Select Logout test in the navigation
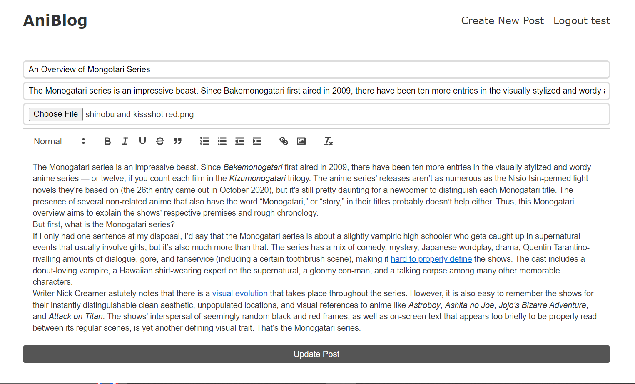This screenshot has width=635, height=384. pos(581,21)
